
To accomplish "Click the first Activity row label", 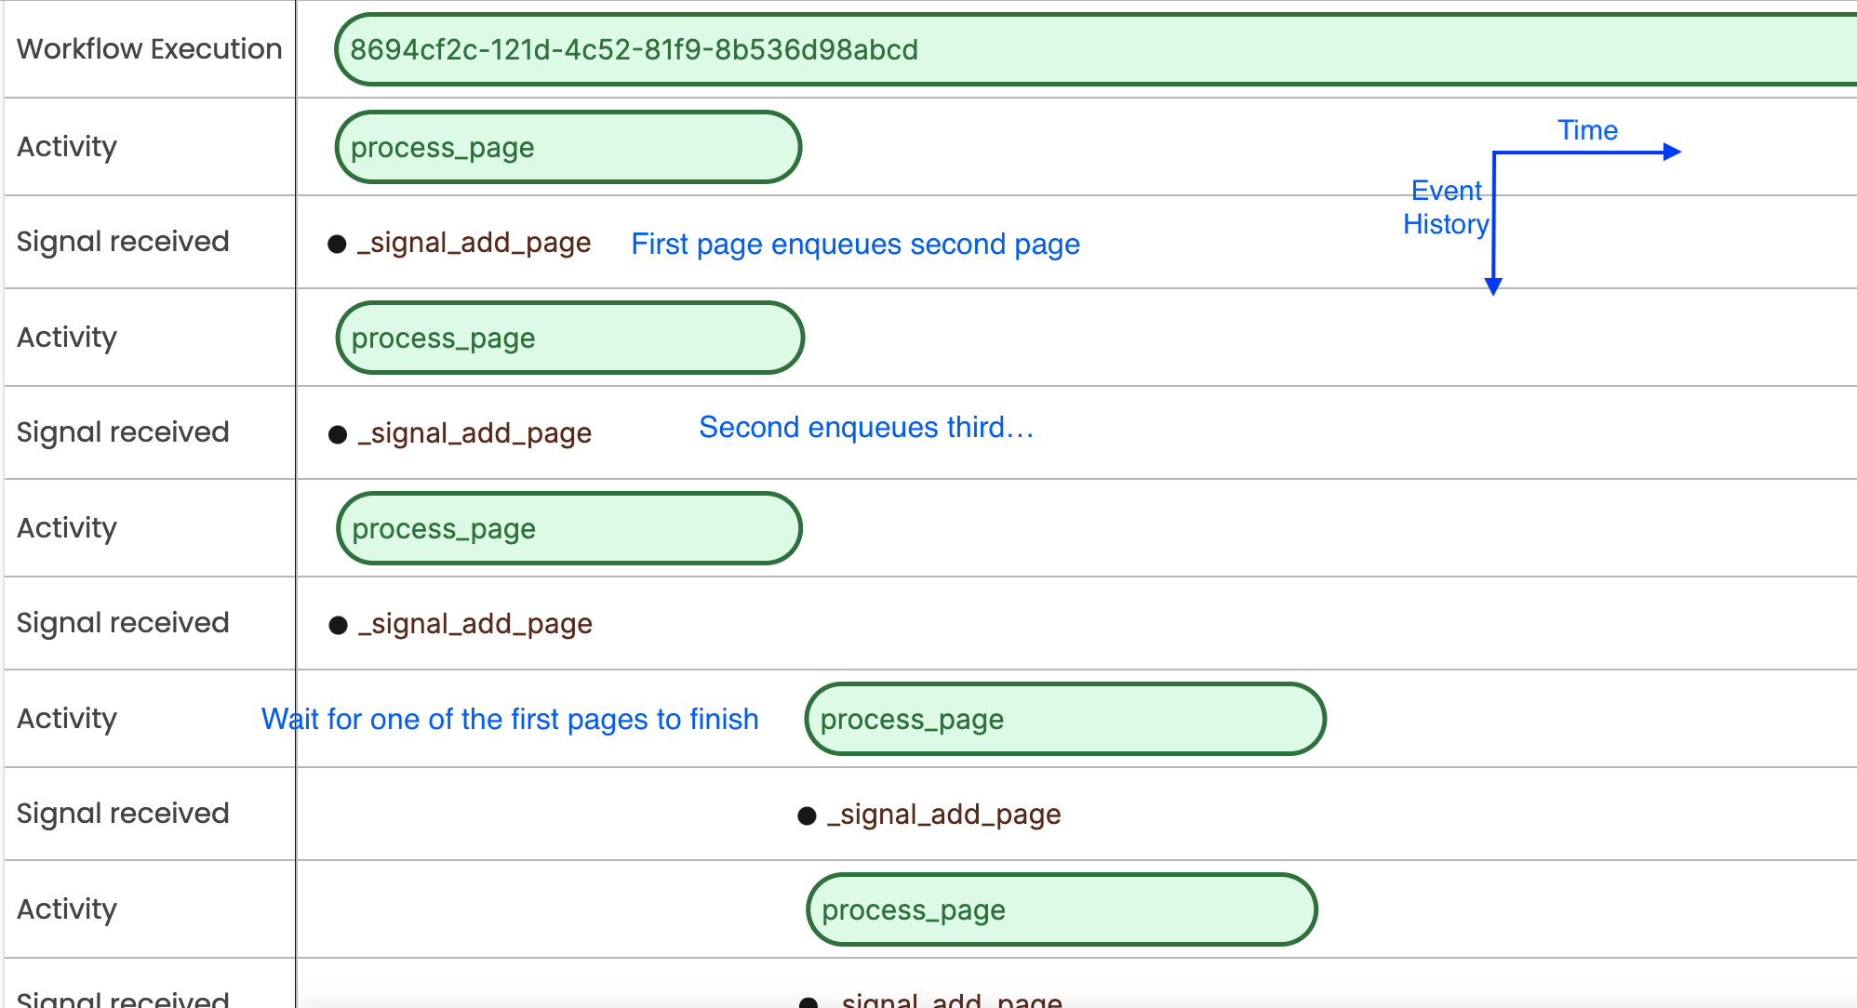I will point(67,147).
